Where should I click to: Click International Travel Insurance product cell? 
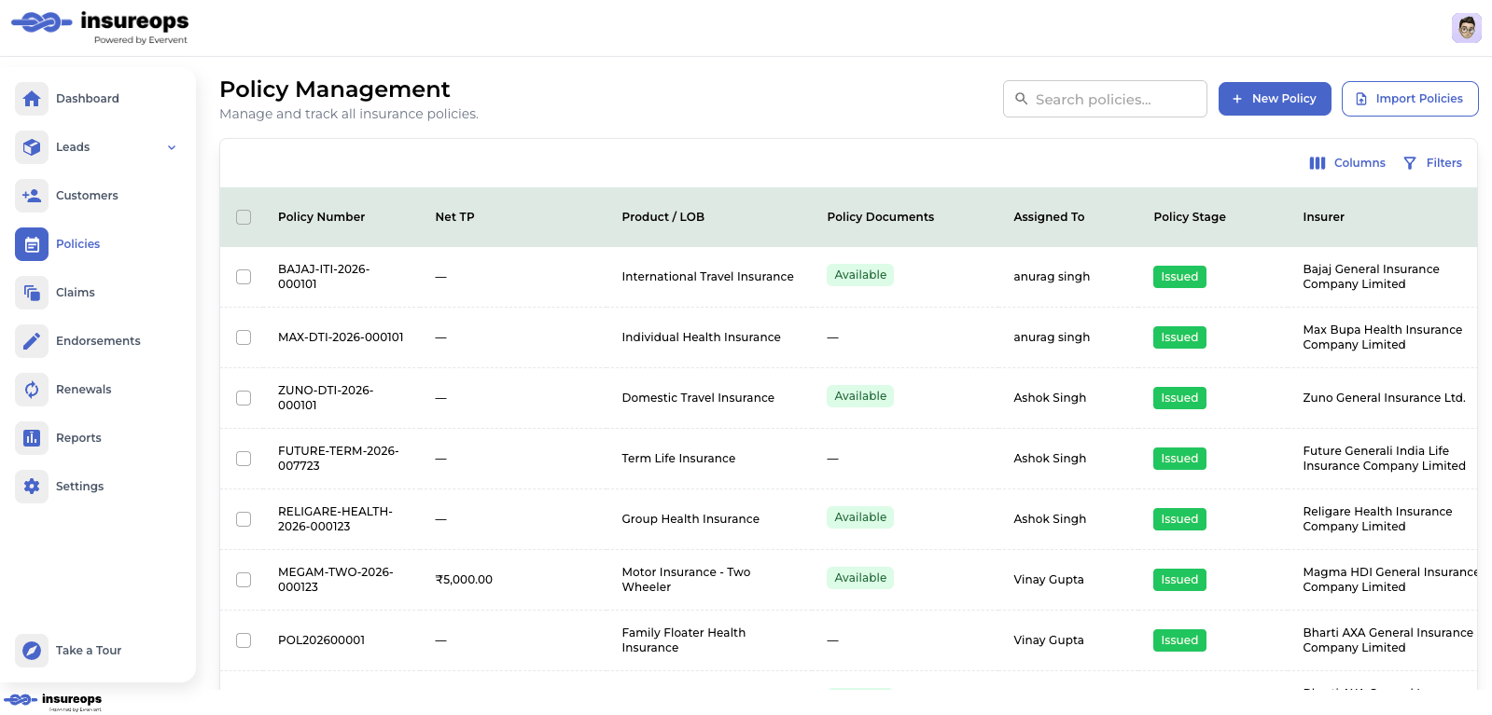coord(707,277)
